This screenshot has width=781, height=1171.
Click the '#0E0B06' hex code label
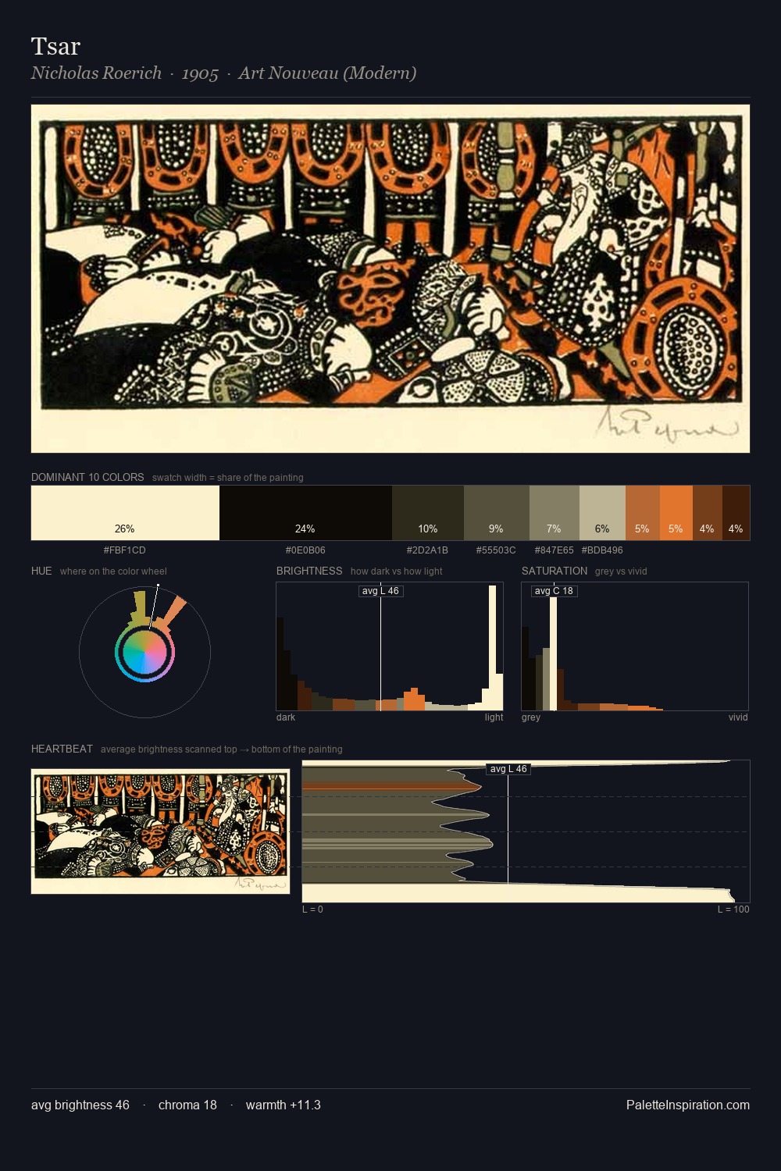305,550
